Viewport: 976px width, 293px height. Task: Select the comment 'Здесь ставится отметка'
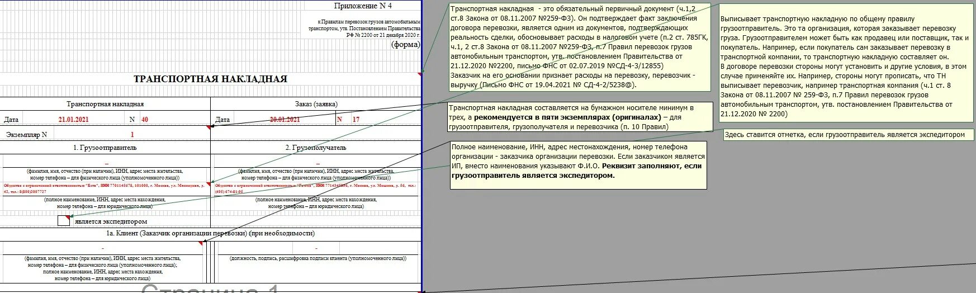(849, 135)
